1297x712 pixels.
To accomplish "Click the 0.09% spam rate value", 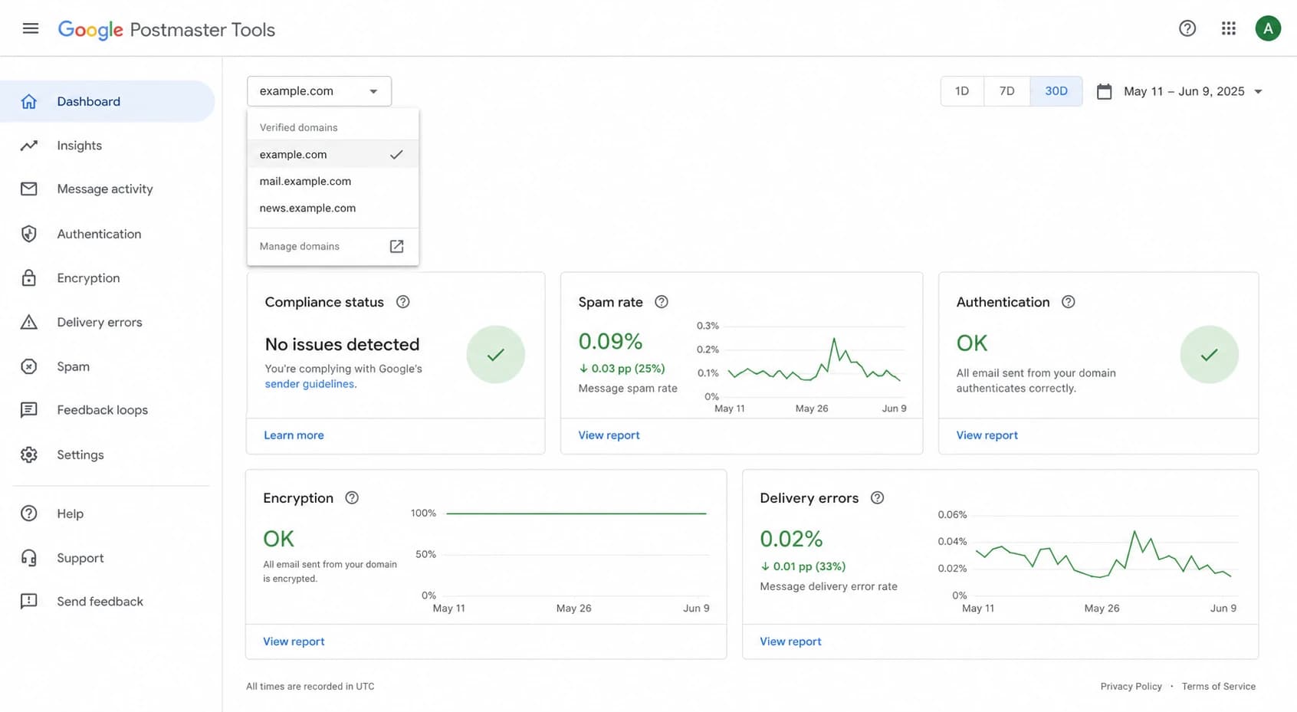I will 610,341.
